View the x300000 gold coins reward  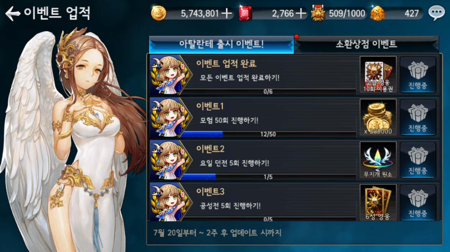click(378, 117)
